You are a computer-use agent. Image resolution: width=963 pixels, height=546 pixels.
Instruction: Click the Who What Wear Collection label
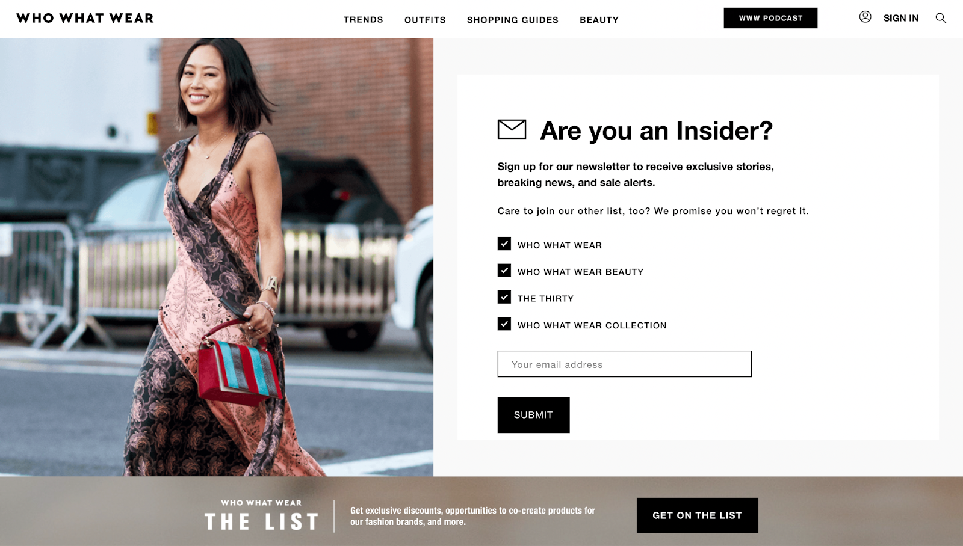(592, 325)
